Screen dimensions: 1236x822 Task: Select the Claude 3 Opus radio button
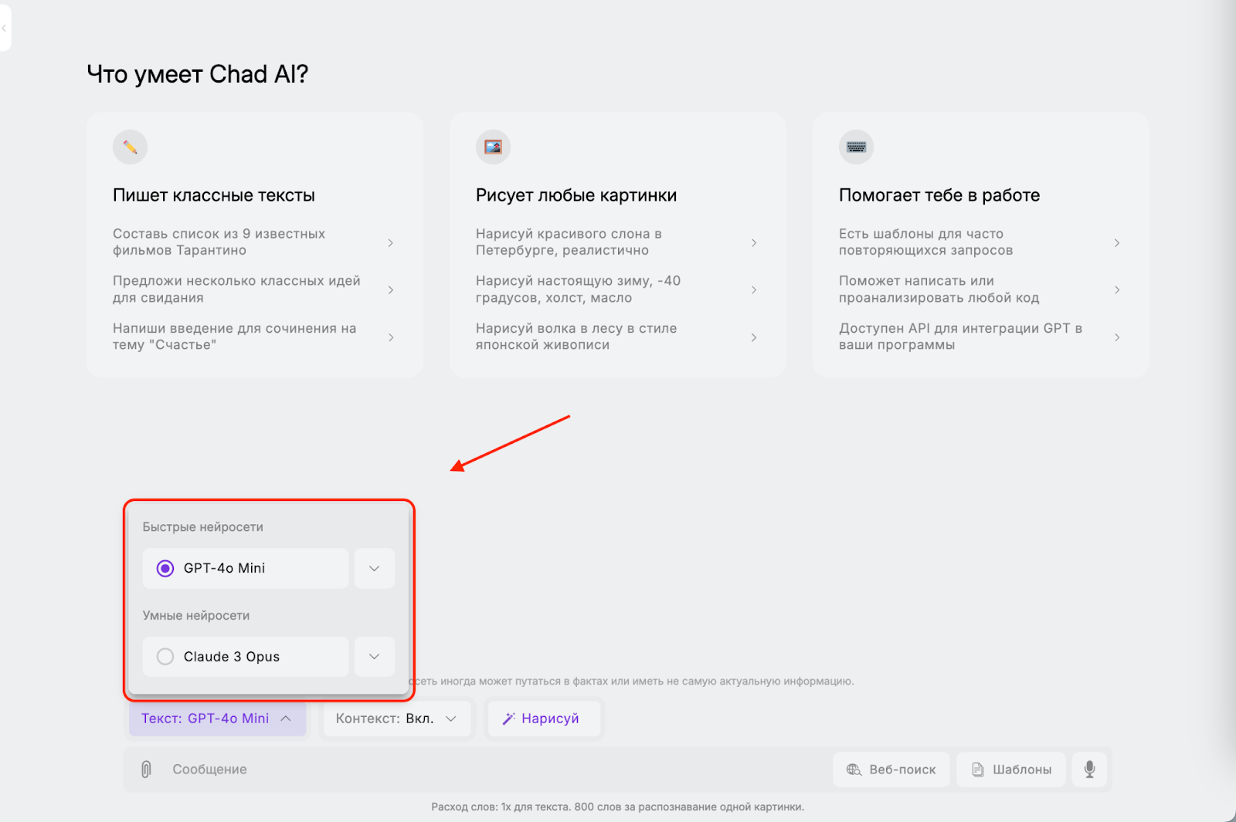165,657
